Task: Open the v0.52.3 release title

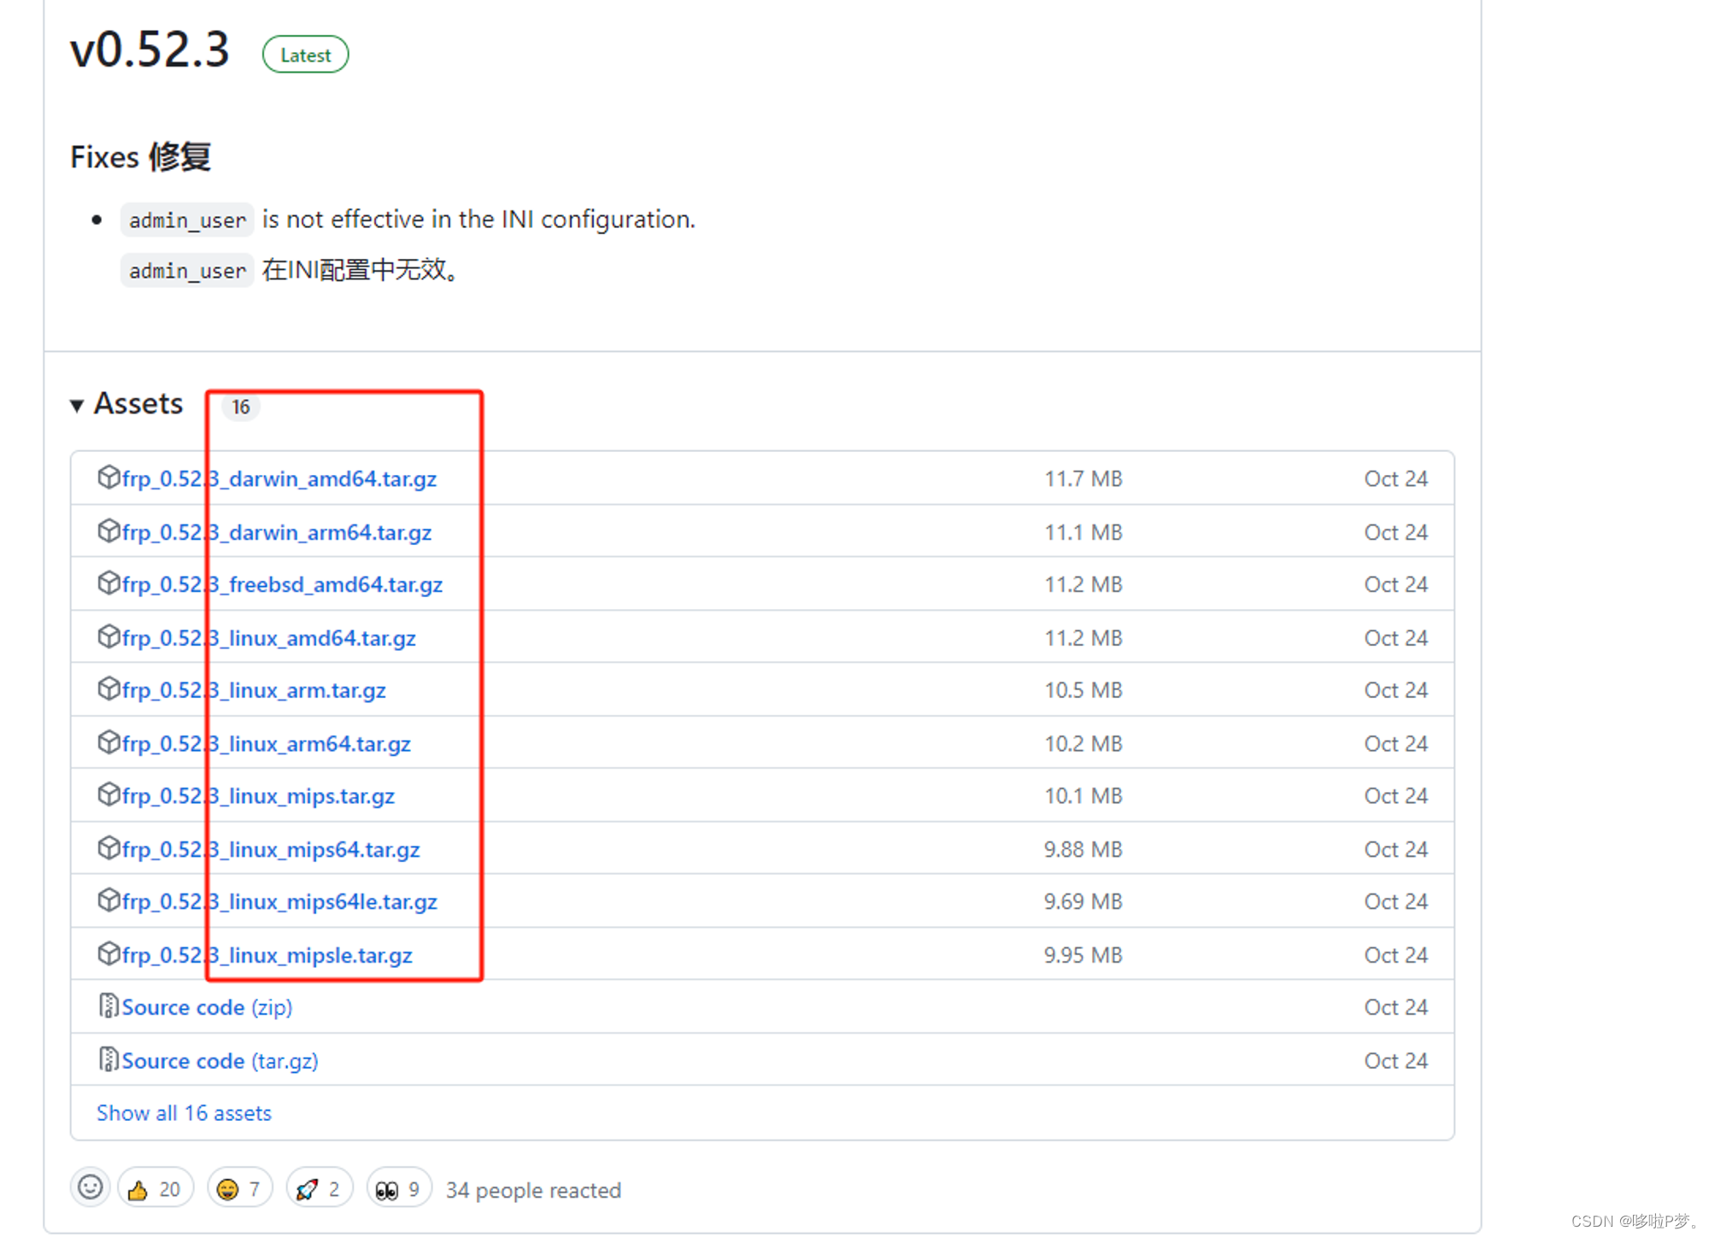Action: point(150,50)
